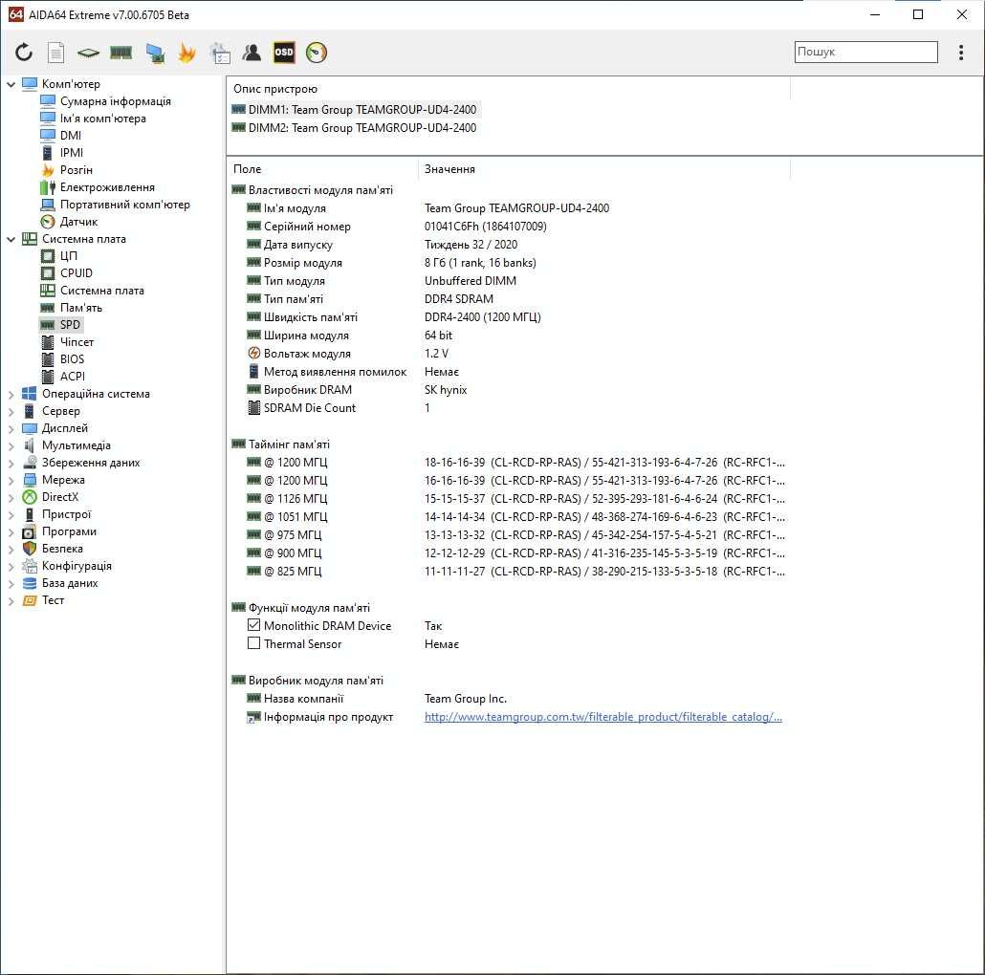Viewport: 985px width, 975px height.
Task: Expand the Дисплей tree node
Action: [x=11, y=429]
